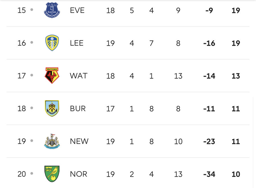Click the Leeds United club crest
Image resolution: width=256 pixels, height=188 pixels.
pyautogui.click(x=52, y=43)
